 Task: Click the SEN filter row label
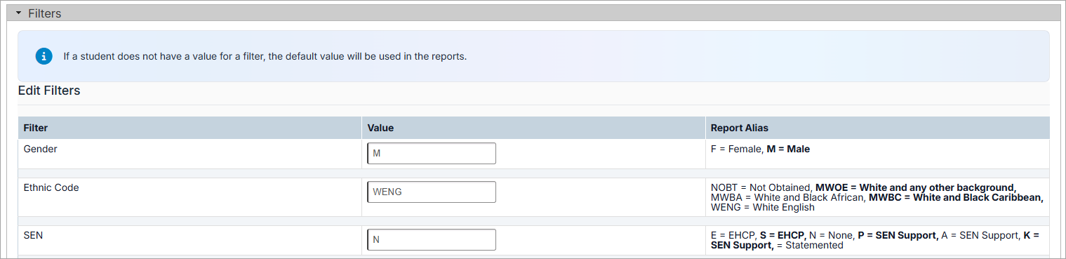33,235
